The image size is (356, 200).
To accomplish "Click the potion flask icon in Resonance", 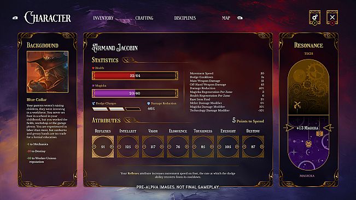I will pyautogui.click(x=308, y=144).
